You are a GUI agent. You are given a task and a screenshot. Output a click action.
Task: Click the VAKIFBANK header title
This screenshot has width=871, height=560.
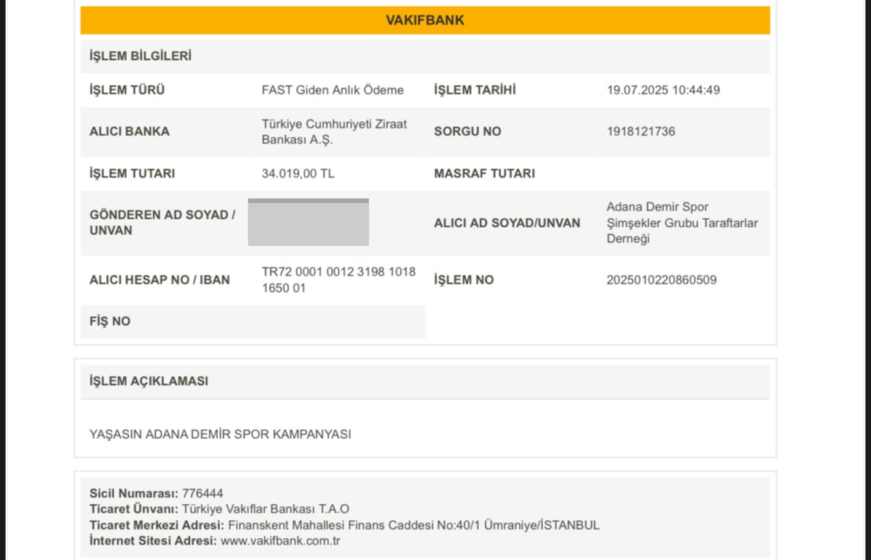point(425,20)
